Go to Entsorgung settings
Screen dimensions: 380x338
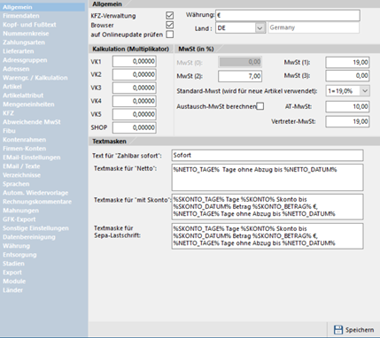(19, 255)
